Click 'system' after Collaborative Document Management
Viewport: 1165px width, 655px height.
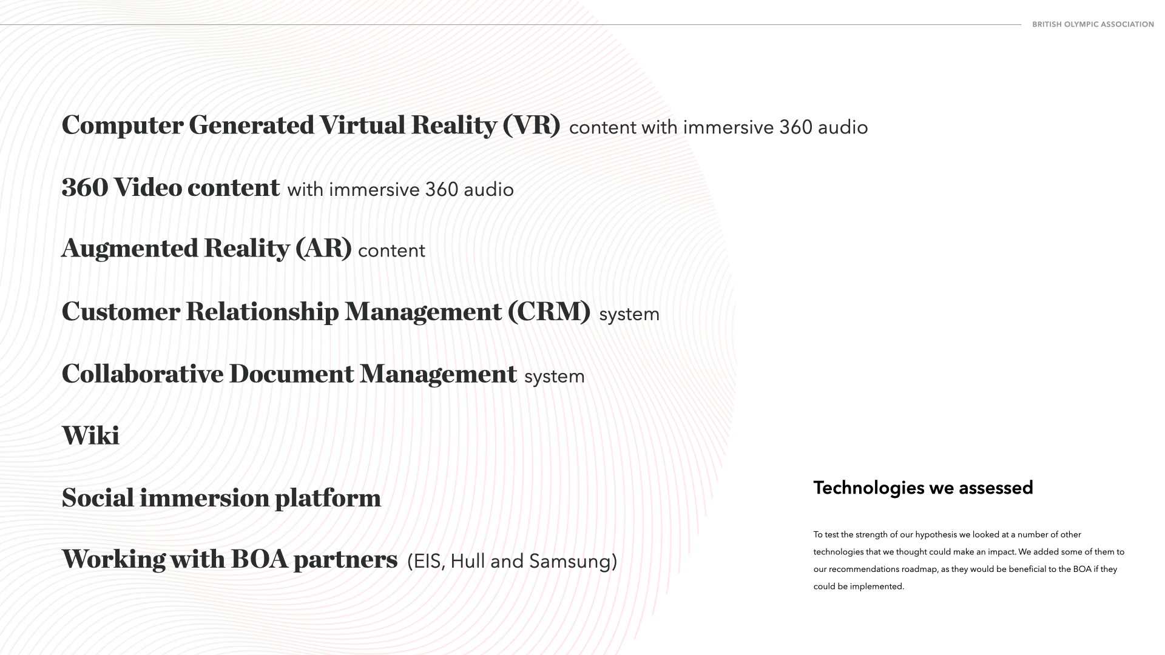[555, 377]
